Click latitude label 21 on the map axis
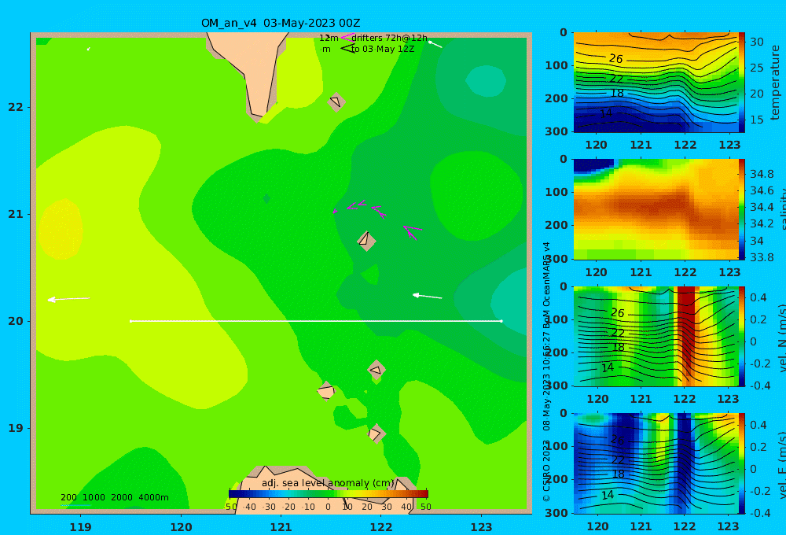786x535 pixels. 16,214
